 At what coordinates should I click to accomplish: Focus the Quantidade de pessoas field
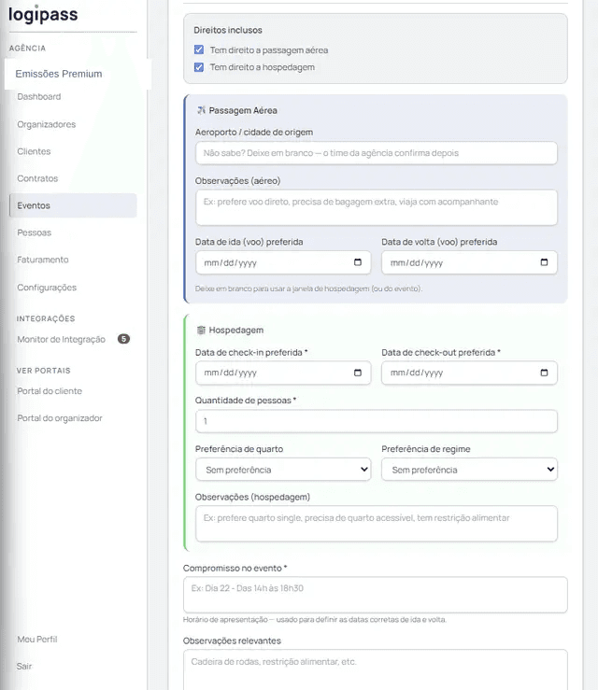coord(377,421)
